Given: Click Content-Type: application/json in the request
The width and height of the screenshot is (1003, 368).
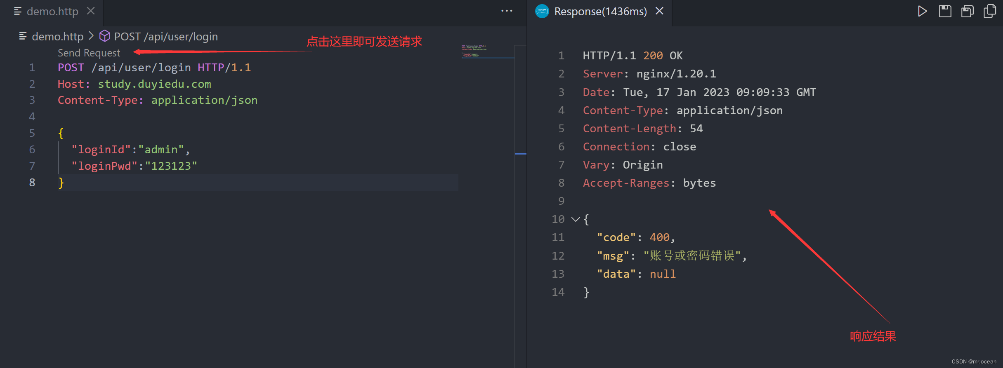Looking at the screenshot, I should tap(158, 100).
